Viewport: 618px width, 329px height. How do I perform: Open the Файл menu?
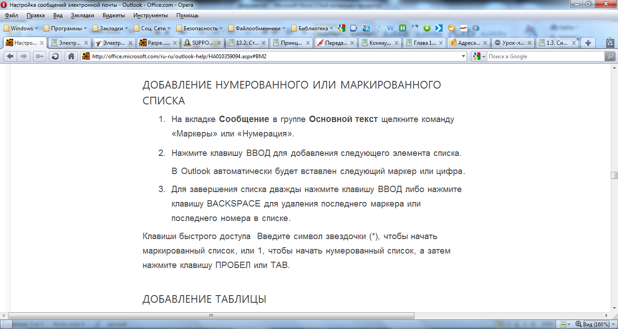point(12,15)
